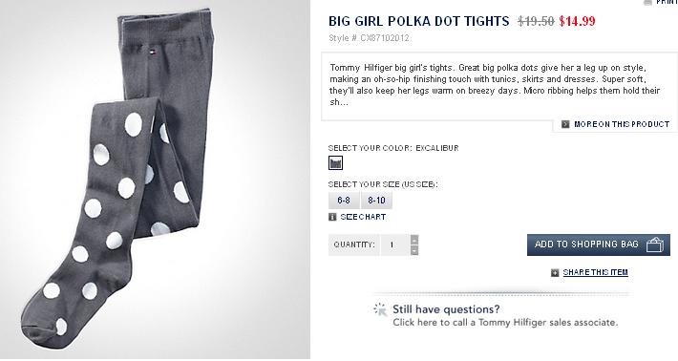Add to Shopping Bag
Image resolution: width=678 pixels, height=361 pixels.
599,244
